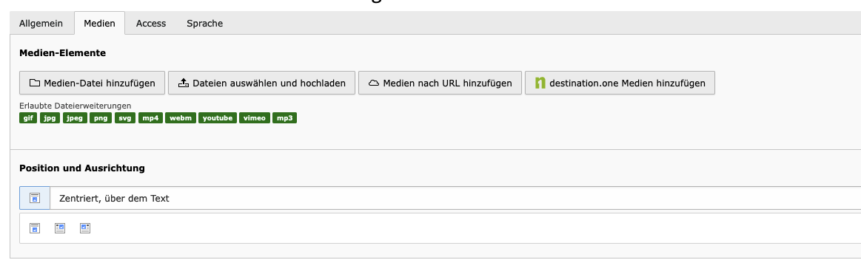Select third alignment icon below dropdown
This screenshot has width=861, height=274.
pyautogui.click(x=84, y=228)
